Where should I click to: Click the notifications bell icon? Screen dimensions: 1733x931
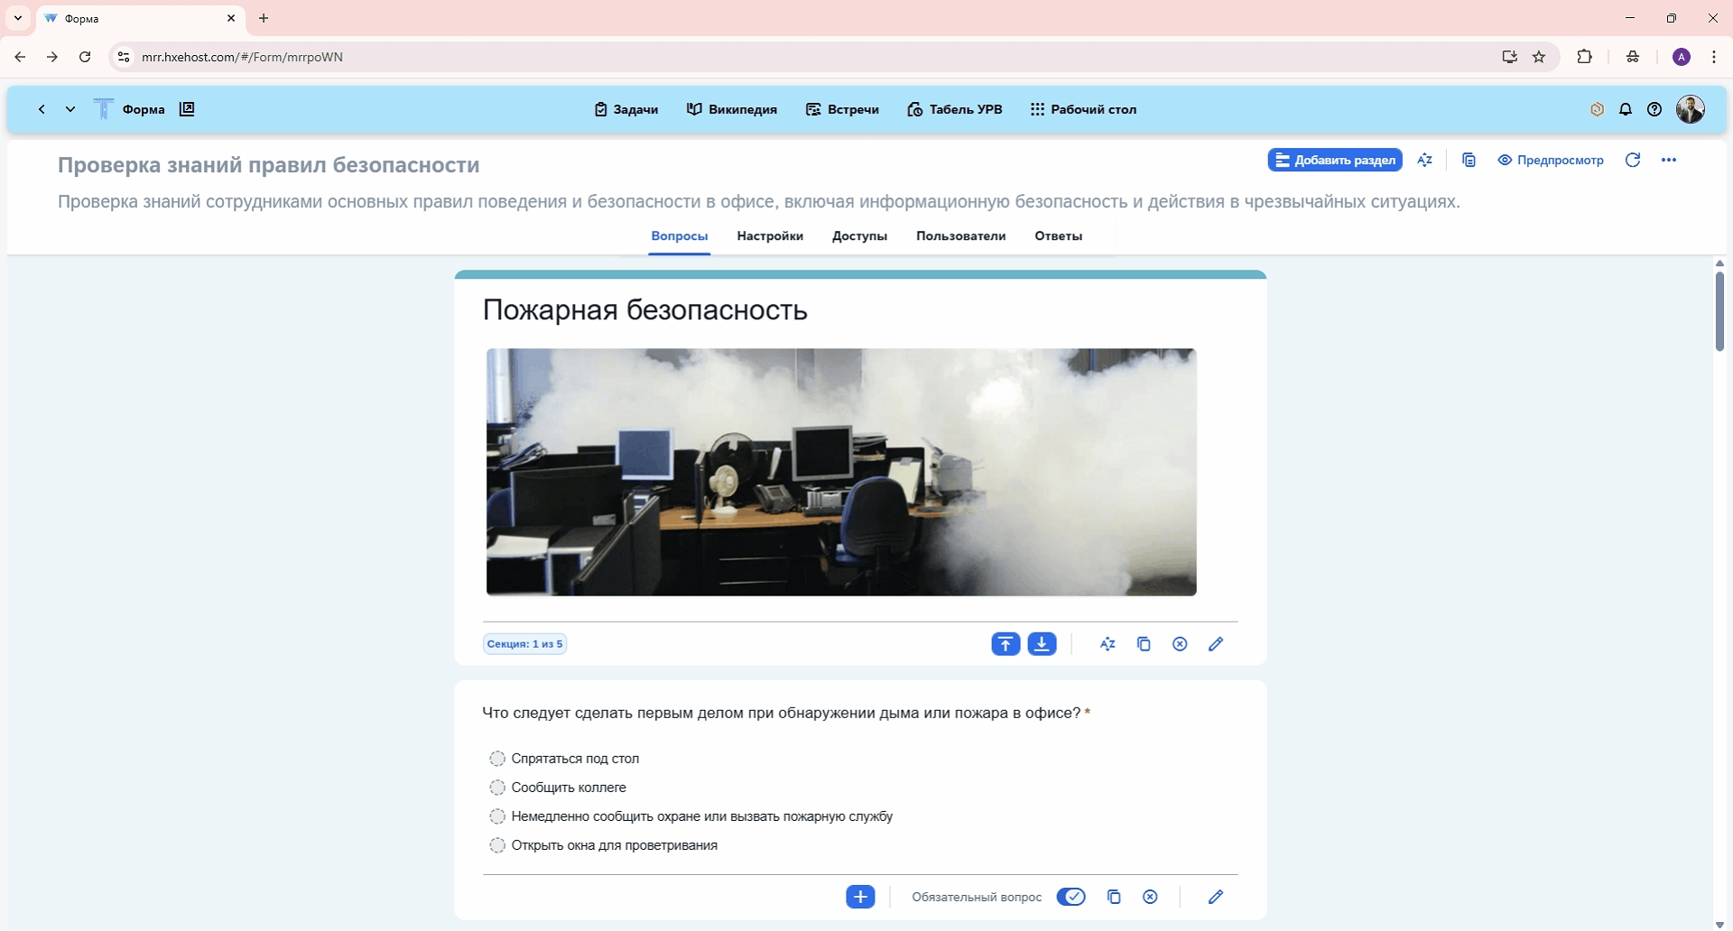coord(1626,109)
